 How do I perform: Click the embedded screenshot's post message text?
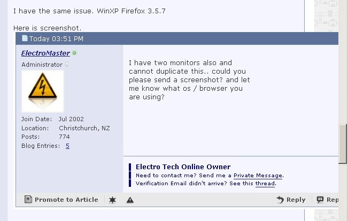[189, 80]
